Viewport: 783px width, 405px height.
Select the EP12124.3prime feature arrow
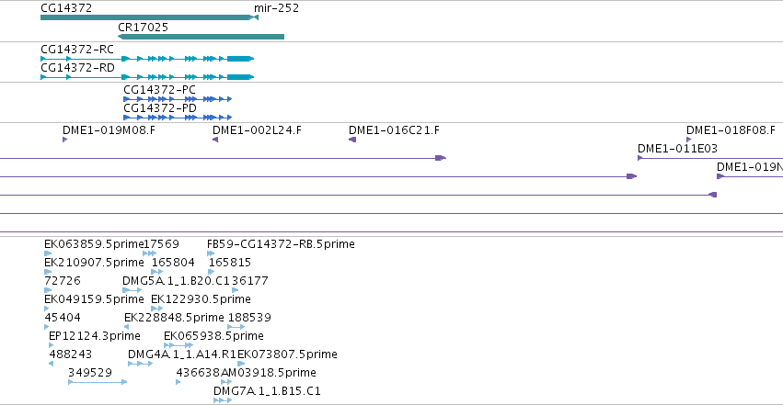pyautogui.click(x=51, y=345)
